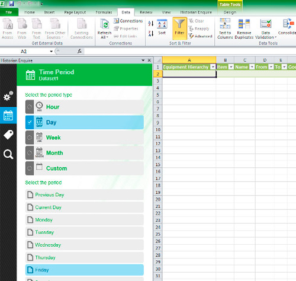296x281 pixels.
Task: Open the tag sidebar icon
Action: tap(8, 135)
